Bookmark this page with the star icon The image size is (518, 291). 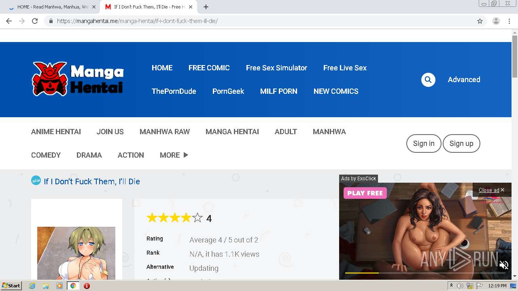(480, 21)
